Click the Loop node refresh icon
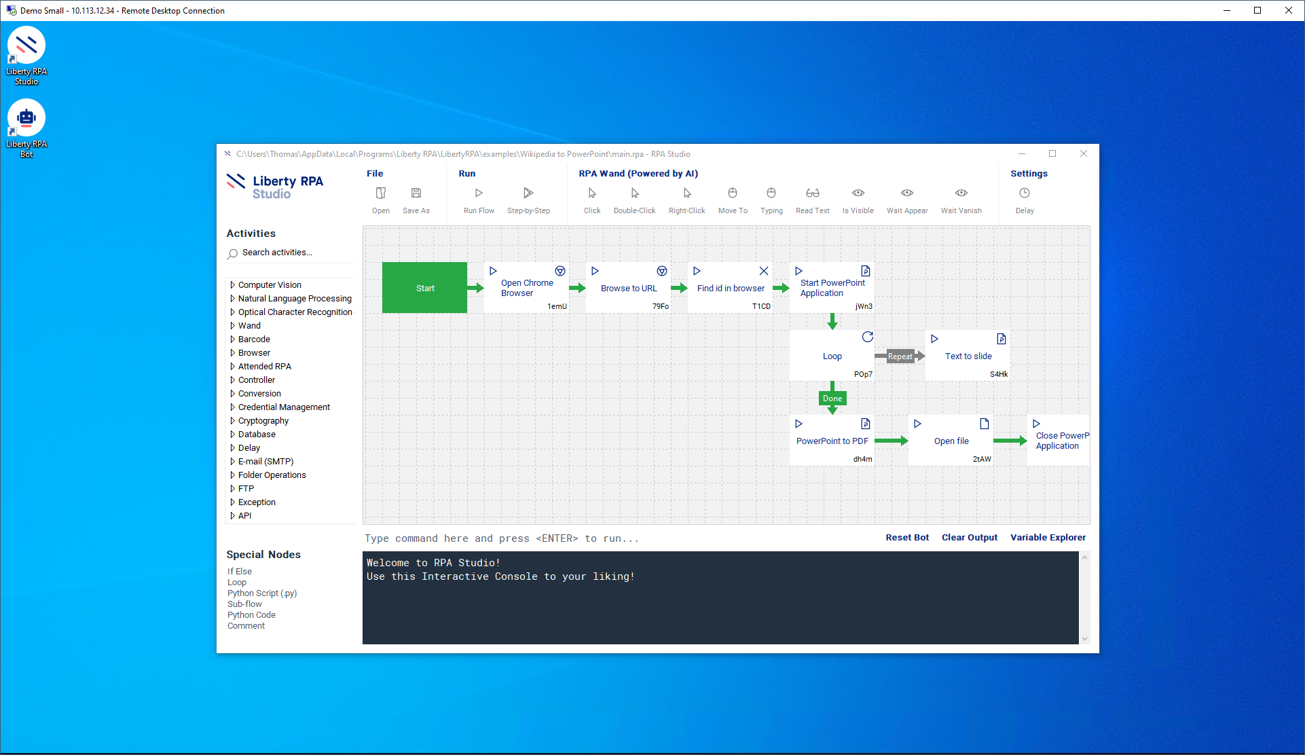 pos(868,337)
